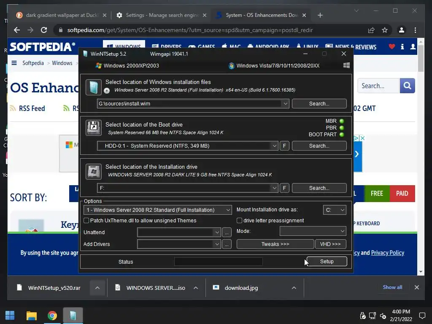The height and width of the screenshot is (324, 432).
Task: Open Windows Start menu
Action: point(10,316)
